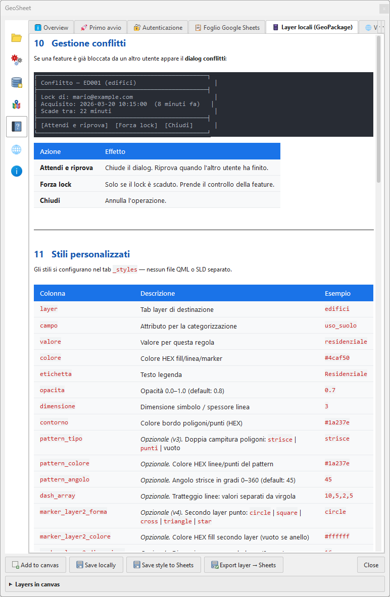
Task: Click the Forza lock table cell
Action: [x=56, y=184]
